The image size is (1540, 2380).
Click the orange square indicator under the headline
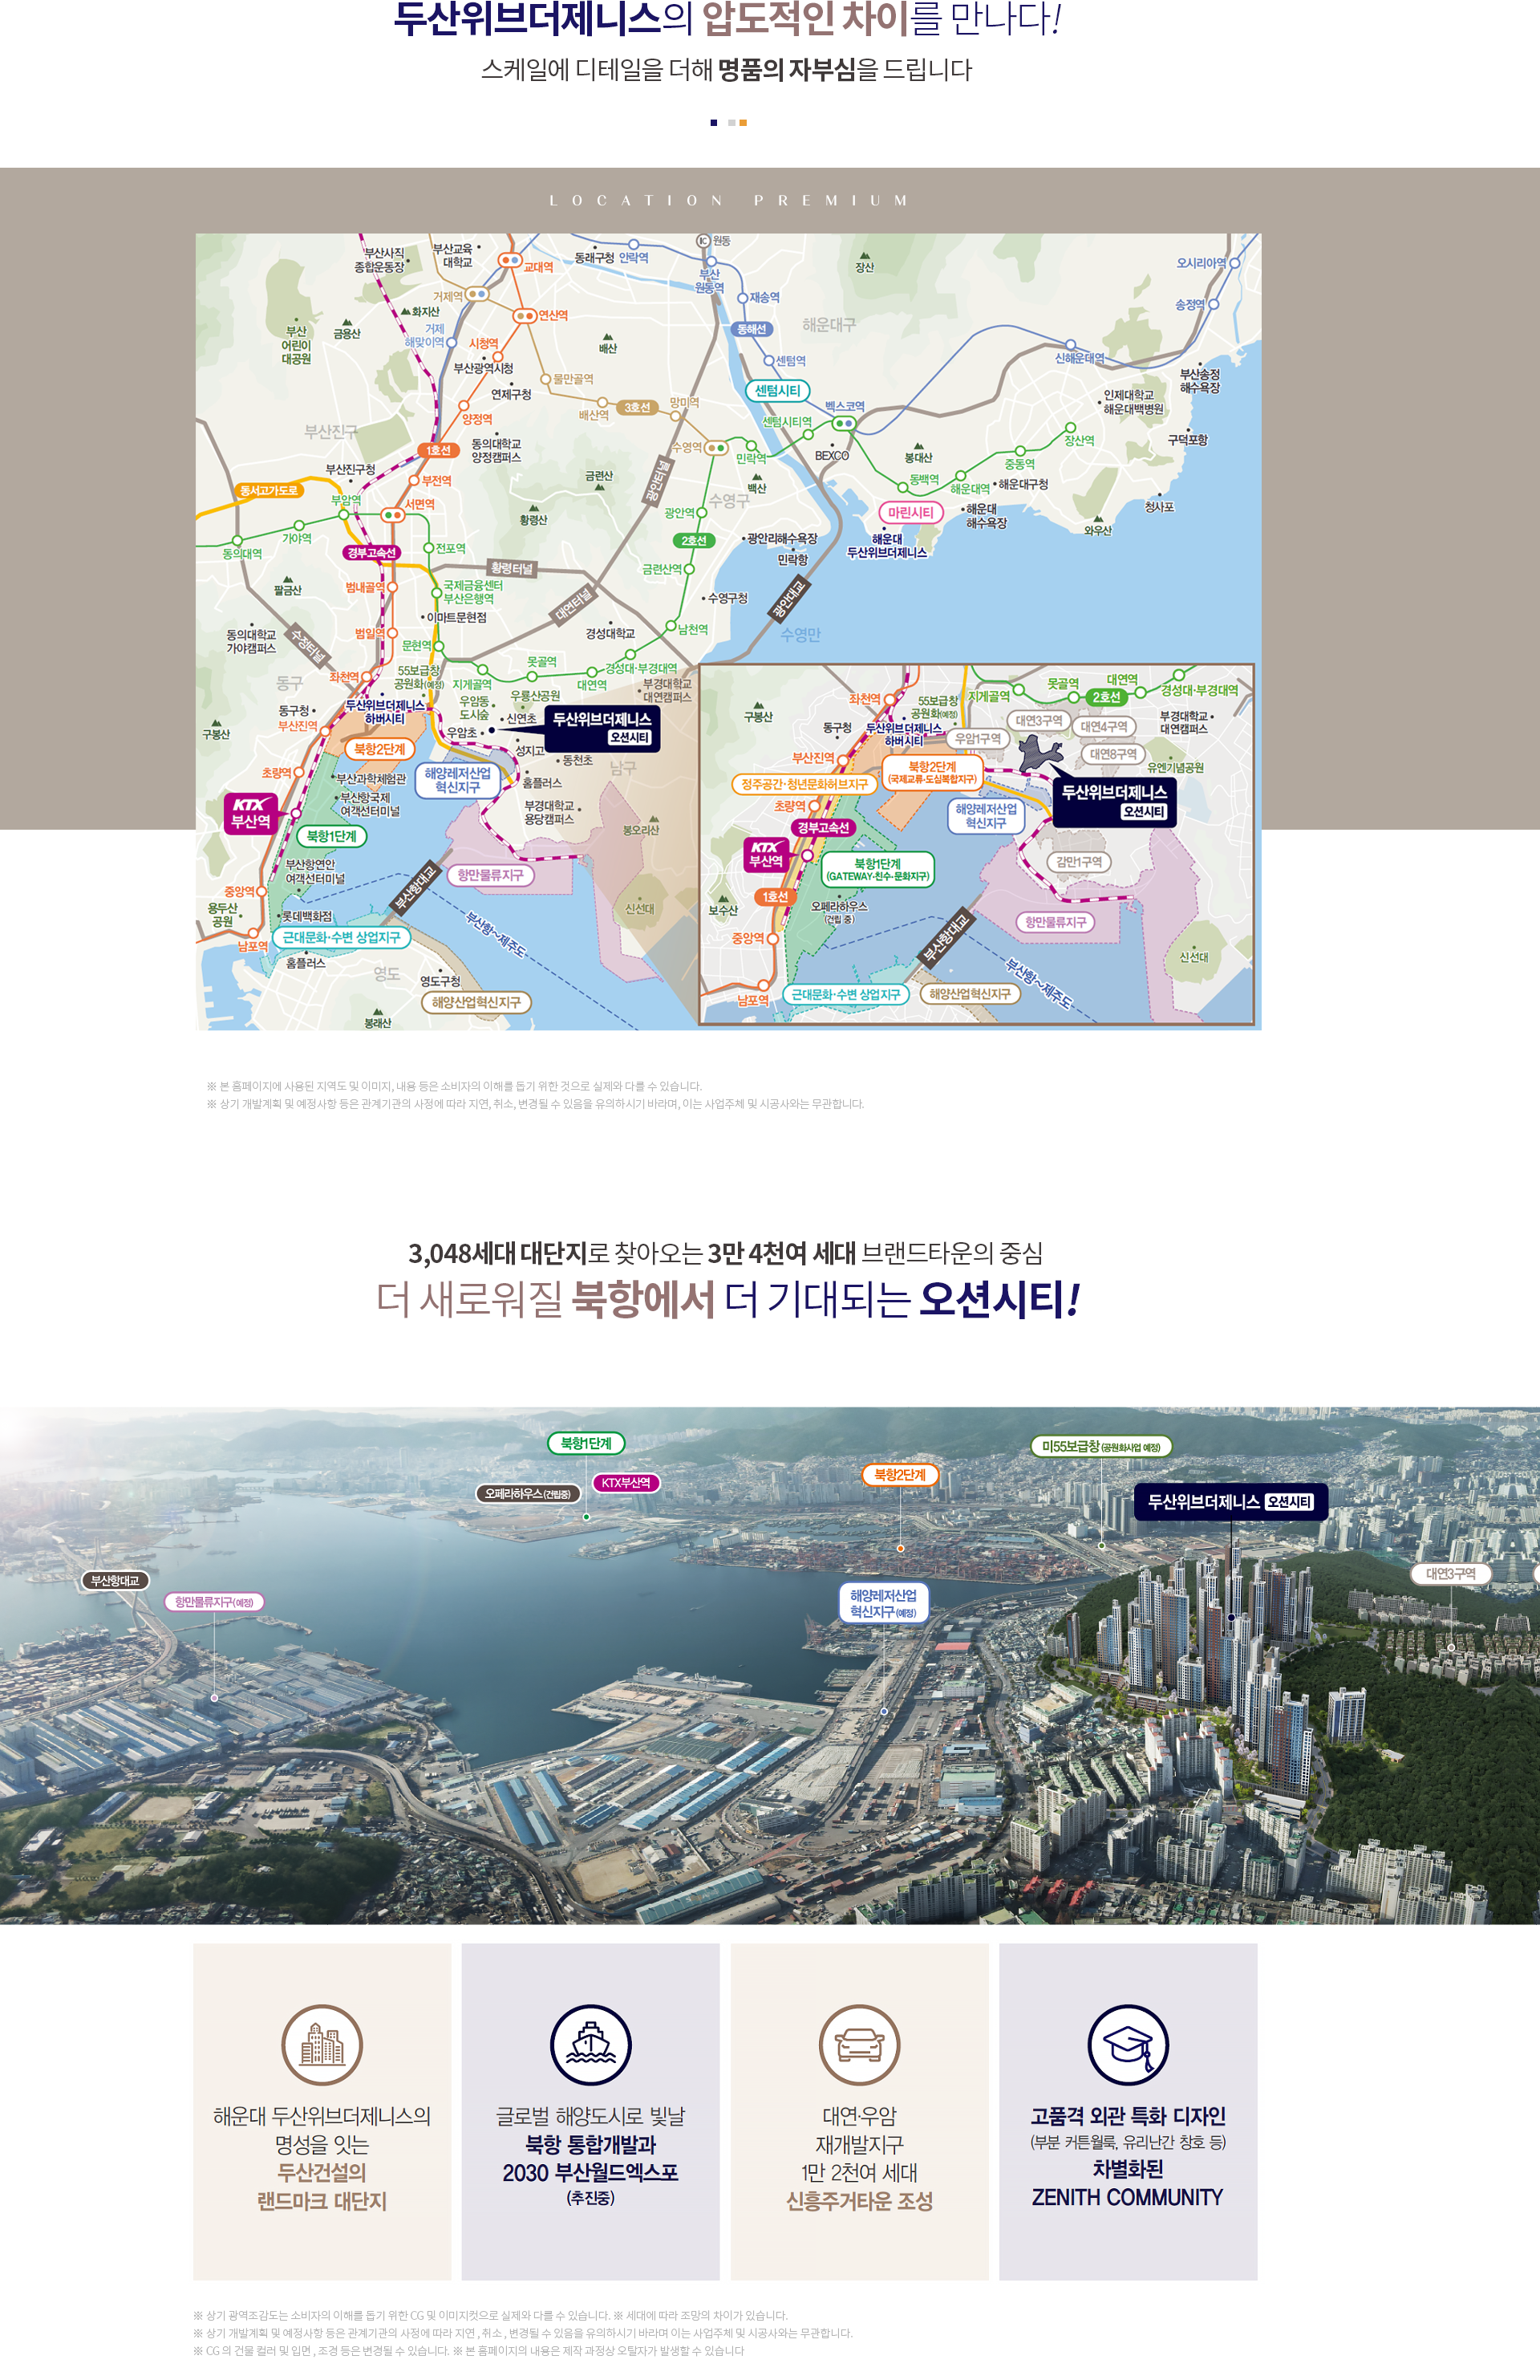[743, 122]
